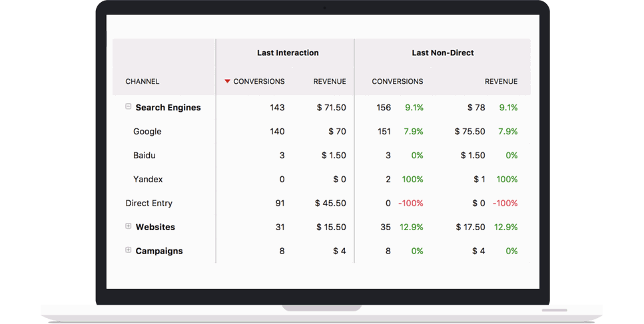Click the red sort arrow beside Conversions

click(227, 81)
